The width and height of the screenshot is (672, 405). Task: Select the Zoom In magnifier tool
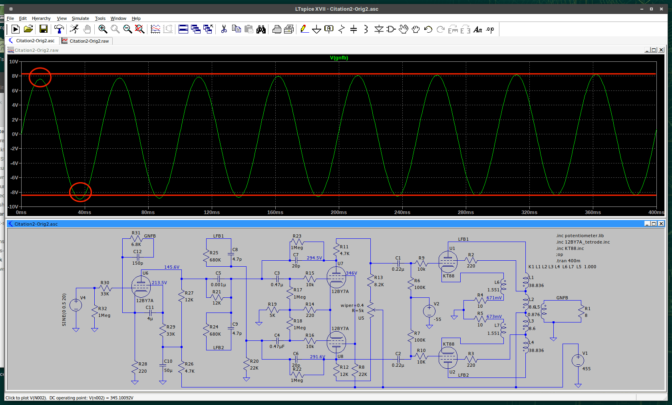click(x=103, y=29)
